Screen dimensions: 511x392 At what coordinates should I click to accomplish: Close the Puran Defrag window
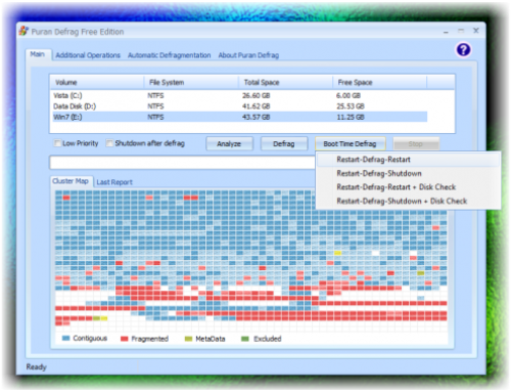pos(476,31)
